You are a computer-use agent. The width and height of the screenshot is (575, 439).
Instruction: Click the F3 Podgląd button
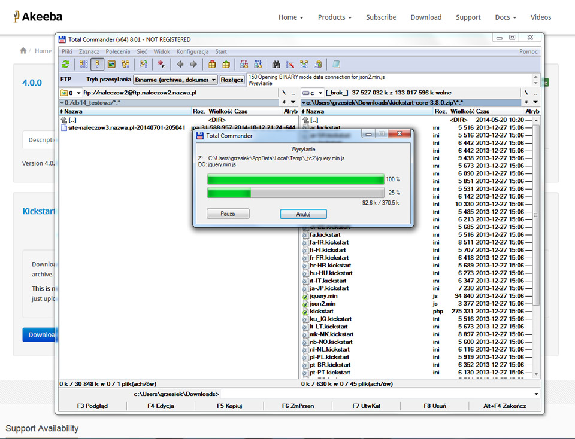(92, 406)
